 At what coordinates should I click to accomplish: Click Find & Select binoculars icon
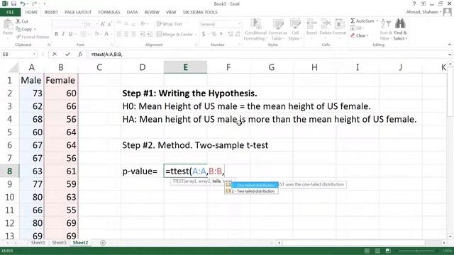(400, 24)
